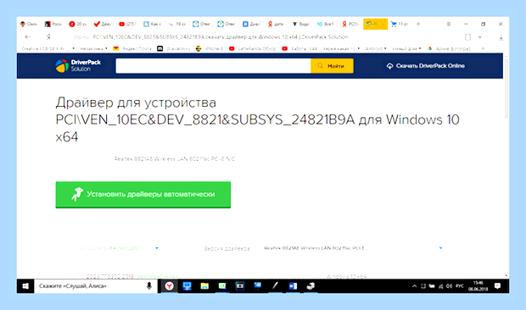Click the Yandex Я icon in address bar
Screen dimensions: 526x310
(48, 36)
